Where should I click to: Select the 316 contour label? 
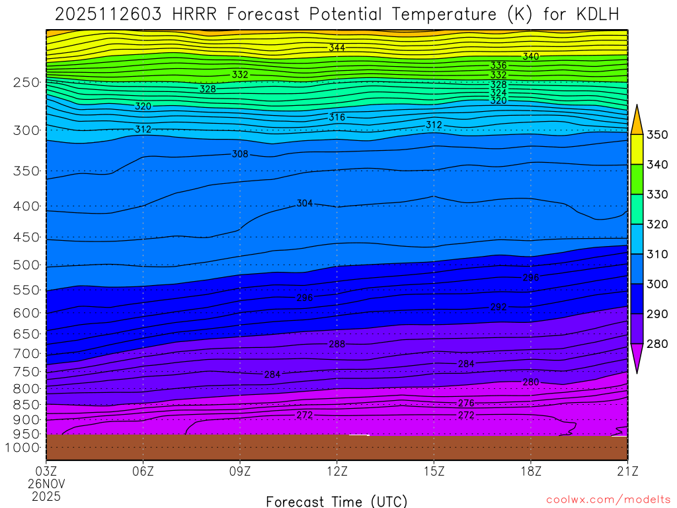click(x=337, y=117)
